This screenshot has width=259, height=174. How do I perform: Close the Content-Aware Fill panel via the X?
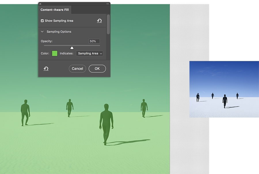[x=40, y=4]
